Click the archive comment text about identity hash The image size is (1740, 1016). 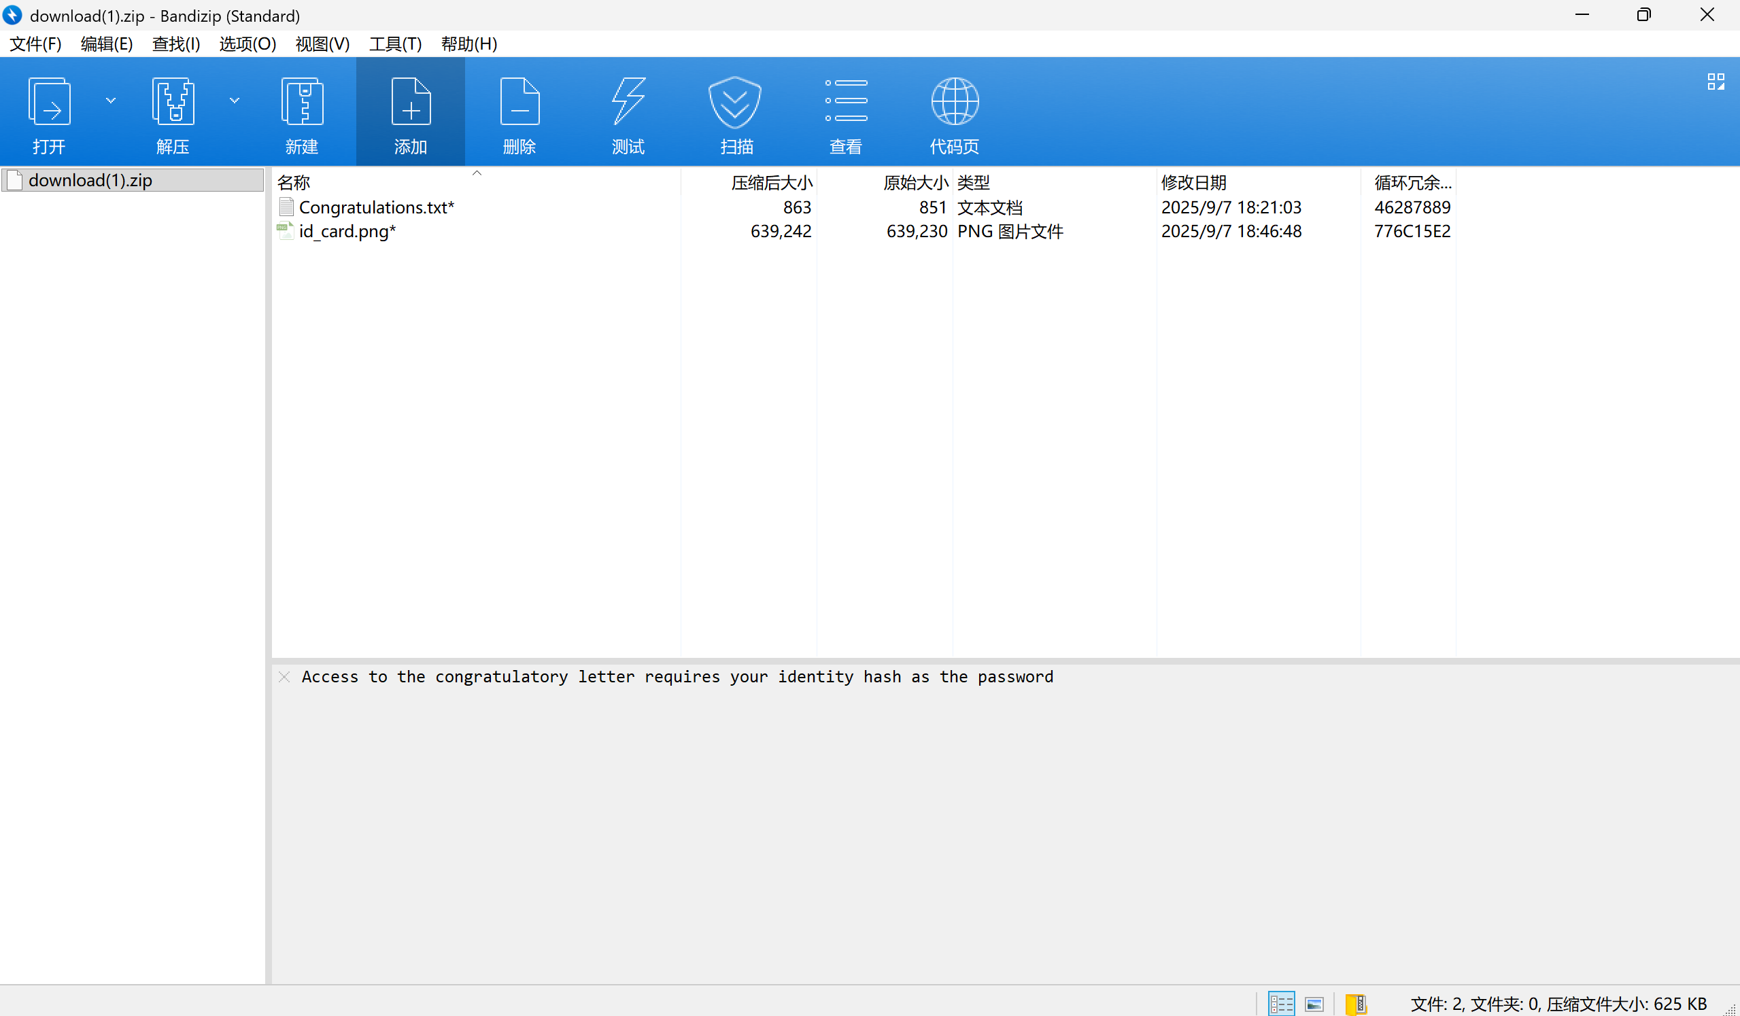click(x=677, y=676)
